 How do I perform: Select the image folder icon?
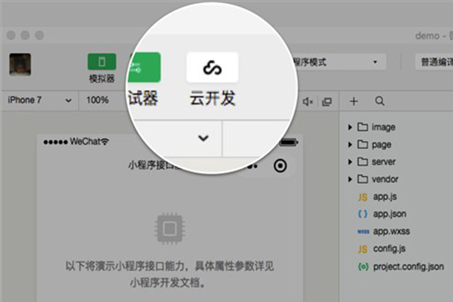(362, 127)
